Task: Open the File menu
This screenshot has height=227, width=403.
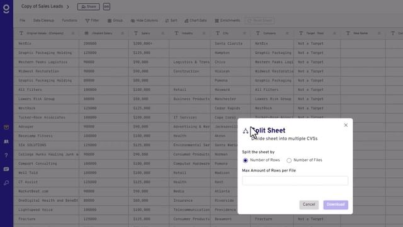Action: point(23,20)
